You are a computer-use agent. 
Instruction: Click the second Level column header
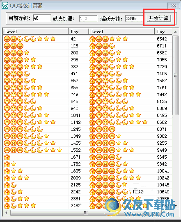(x=122, y=31)
